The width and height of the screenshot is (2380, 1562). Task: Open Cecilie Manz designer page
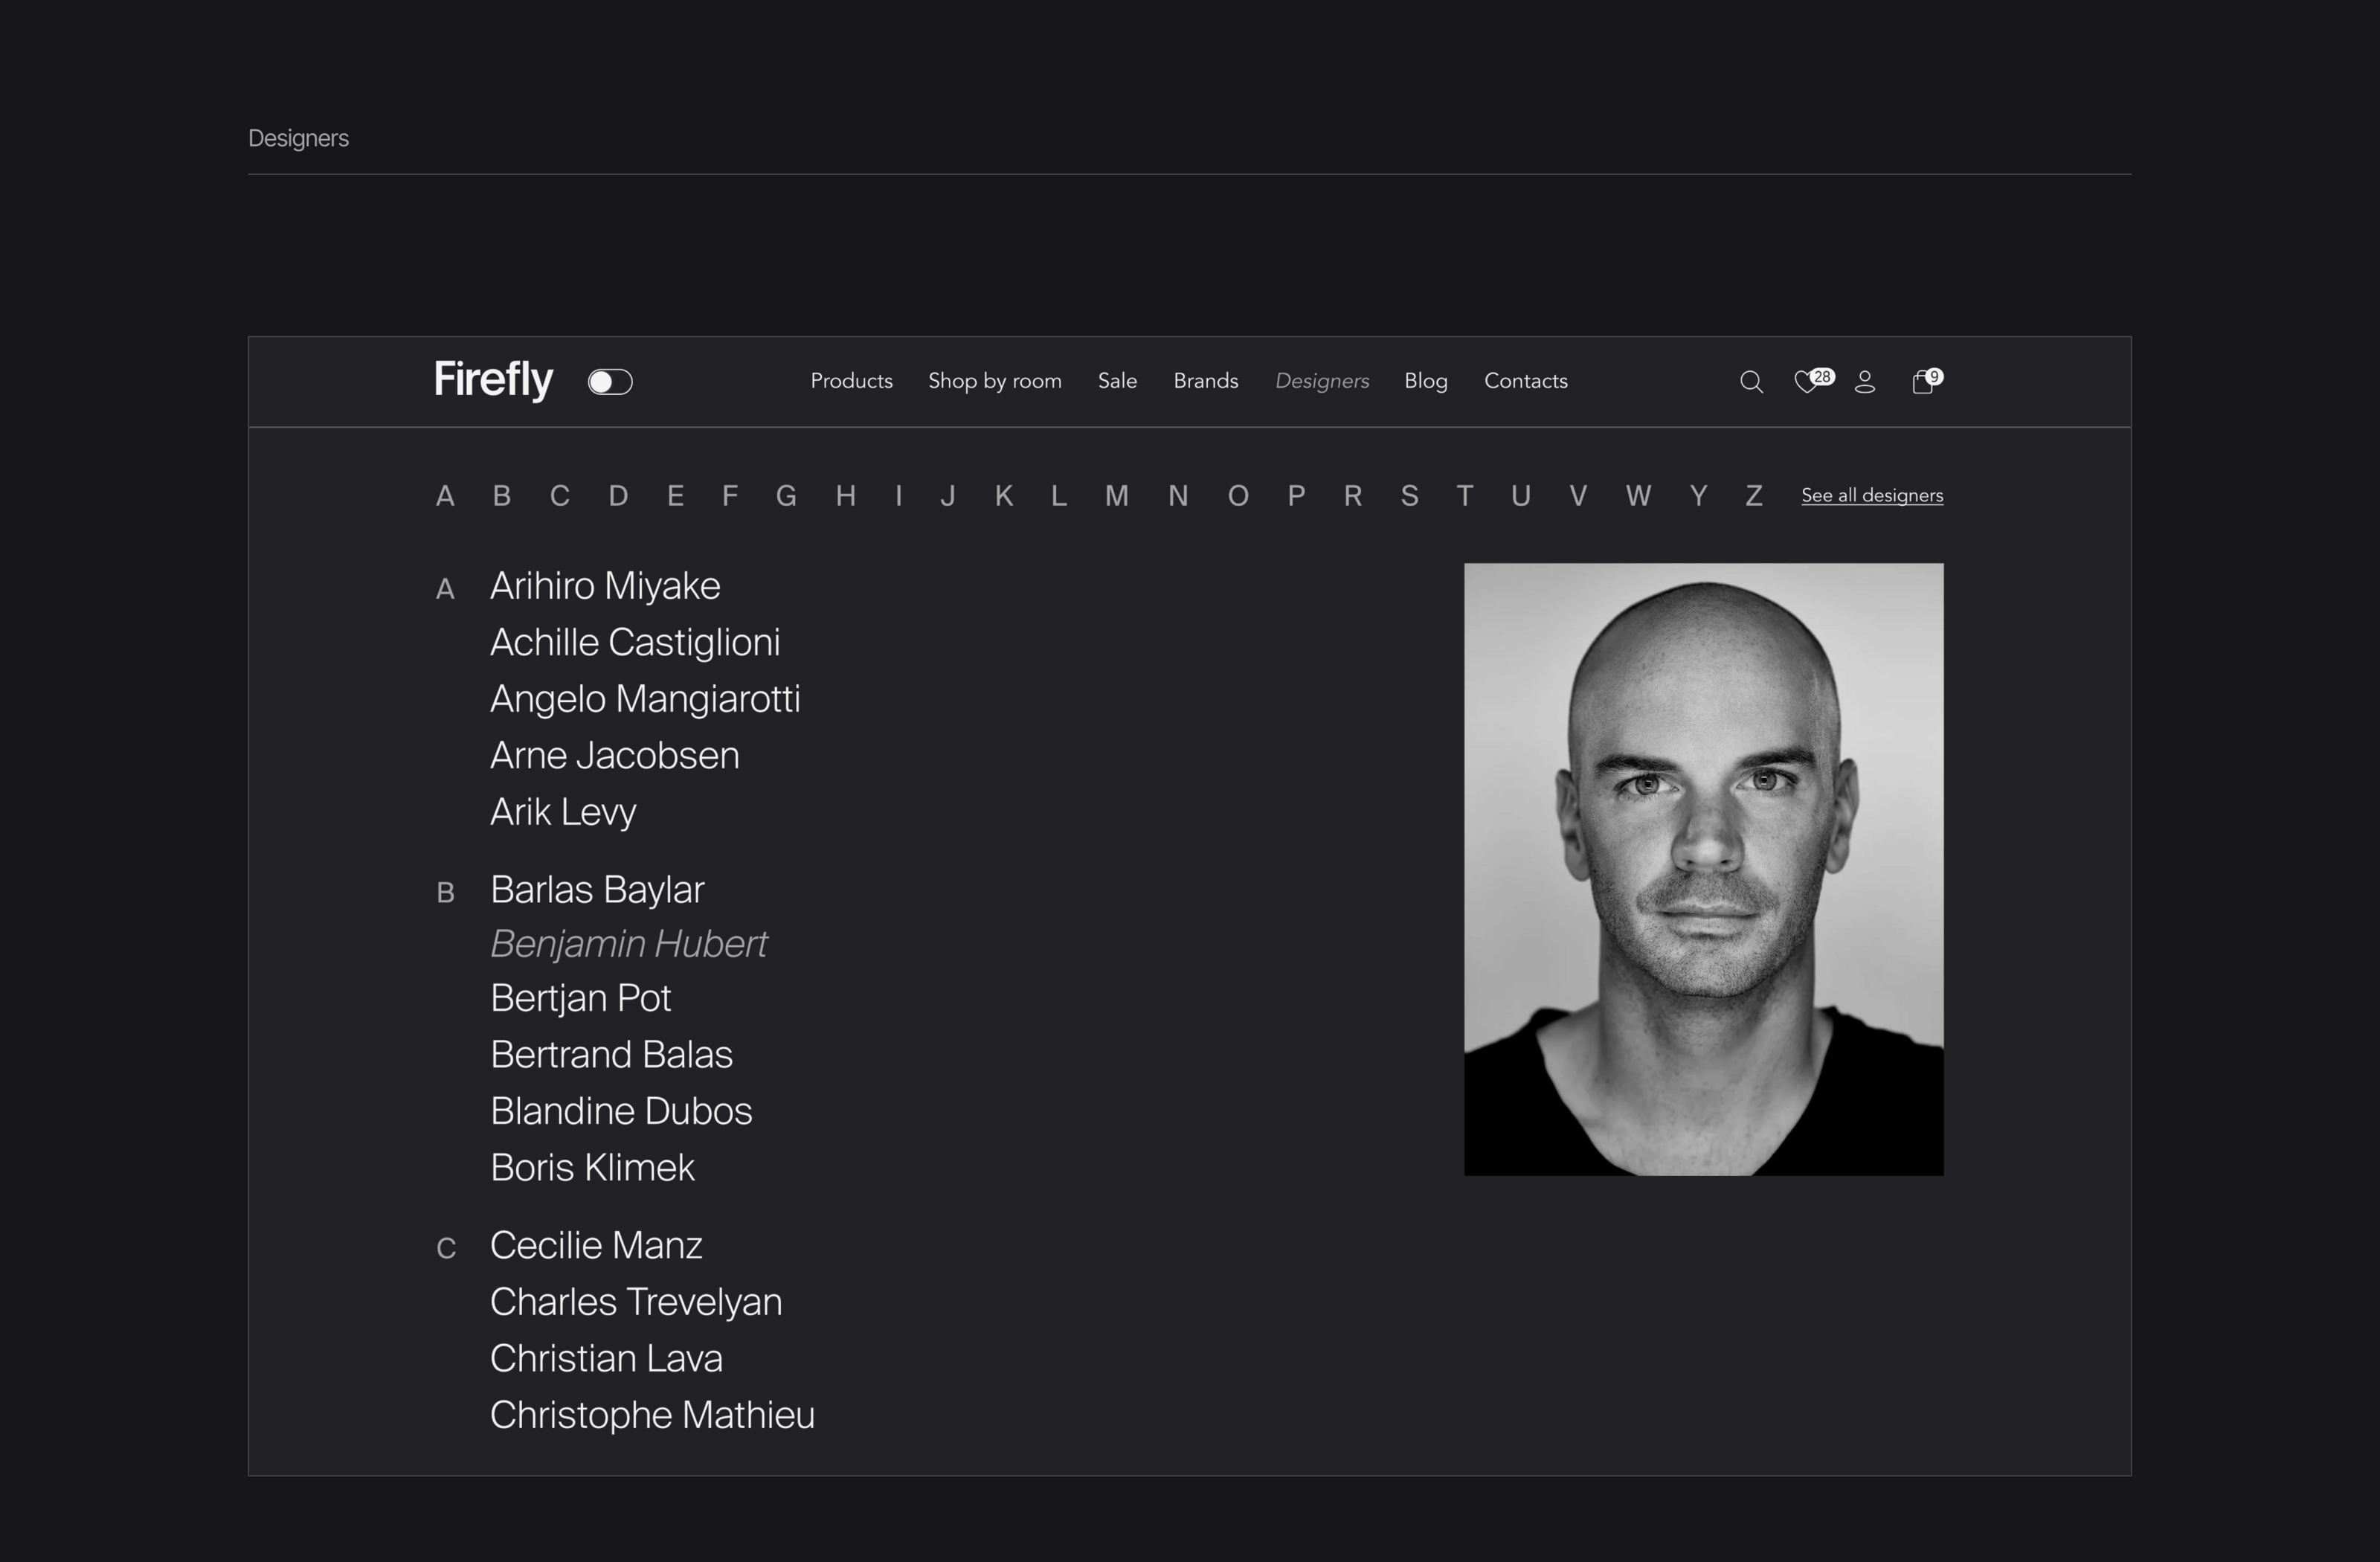click(x=596, y=1246)
